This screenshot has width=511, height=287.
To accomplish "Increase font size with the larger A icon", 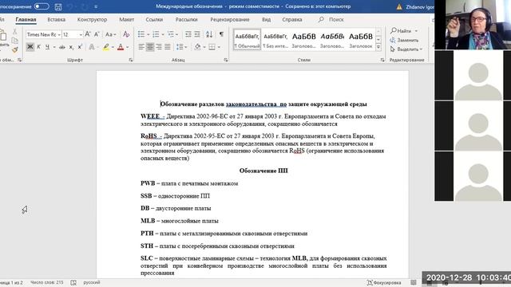I will point(88,34).
